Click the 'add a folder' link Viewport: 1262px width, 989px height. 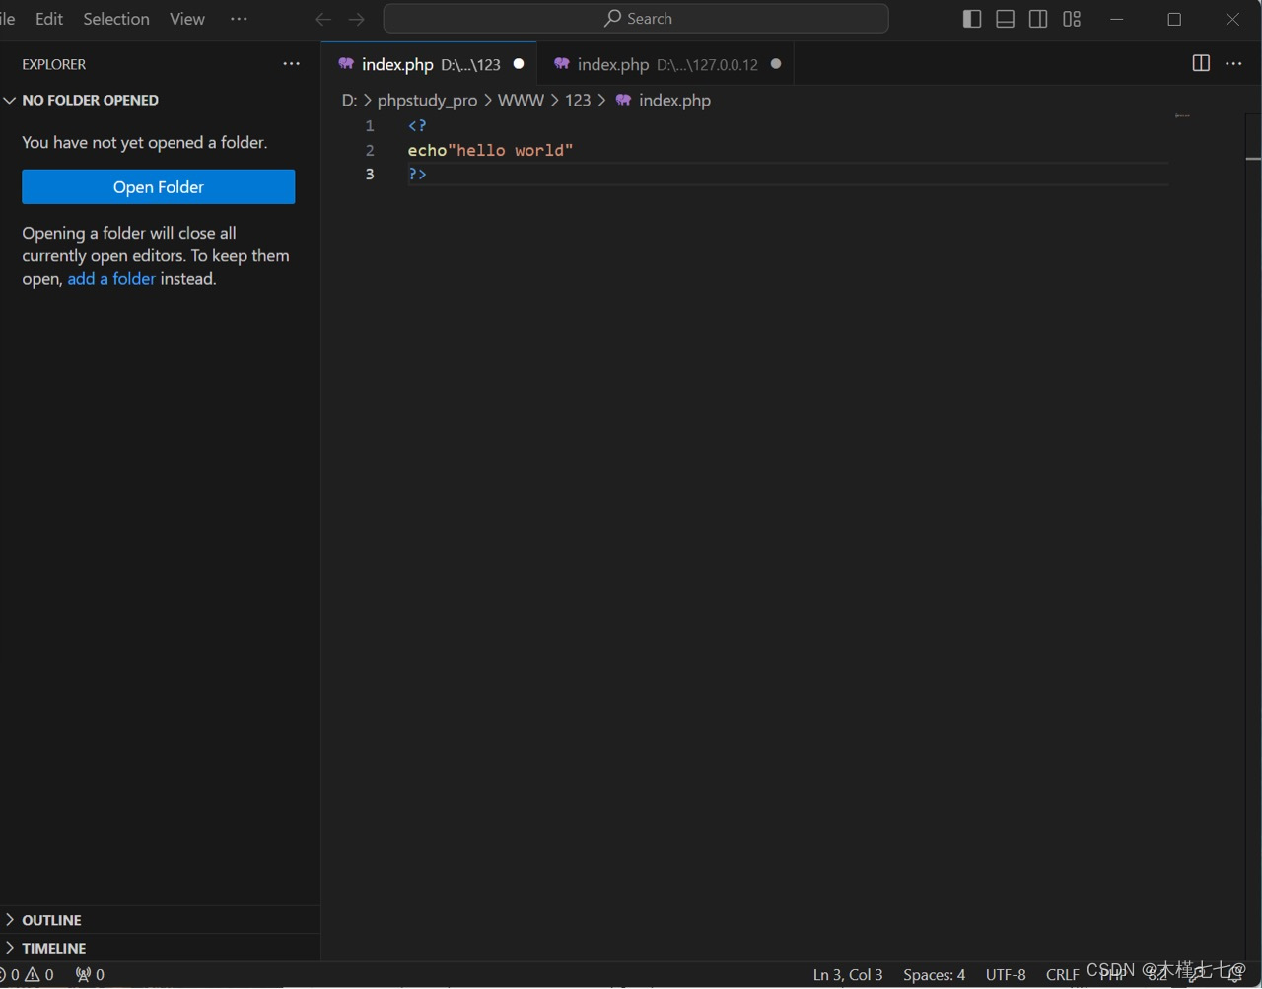pos(111,279)
